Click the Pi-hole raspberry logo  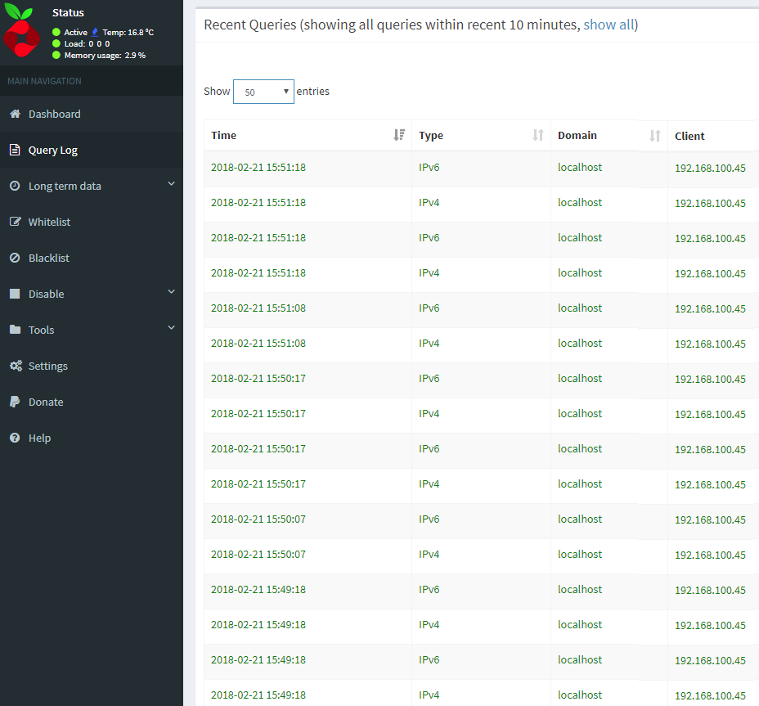(21, 33)
